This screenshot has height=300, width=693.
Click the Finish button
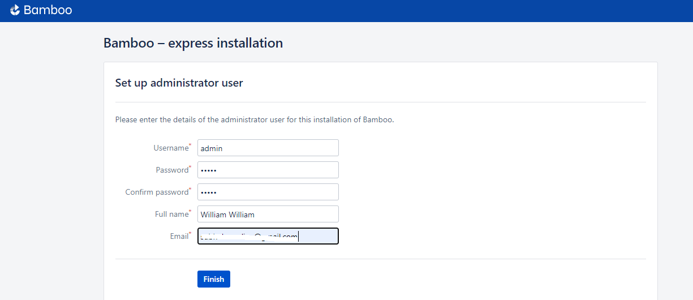coord(214,279)
